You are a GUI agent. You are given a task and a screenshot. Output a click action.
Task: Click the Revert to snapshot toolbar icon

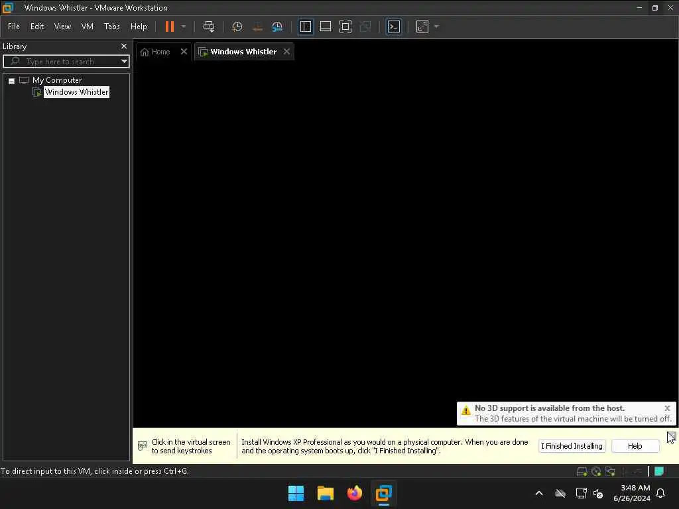click(257, 27)
